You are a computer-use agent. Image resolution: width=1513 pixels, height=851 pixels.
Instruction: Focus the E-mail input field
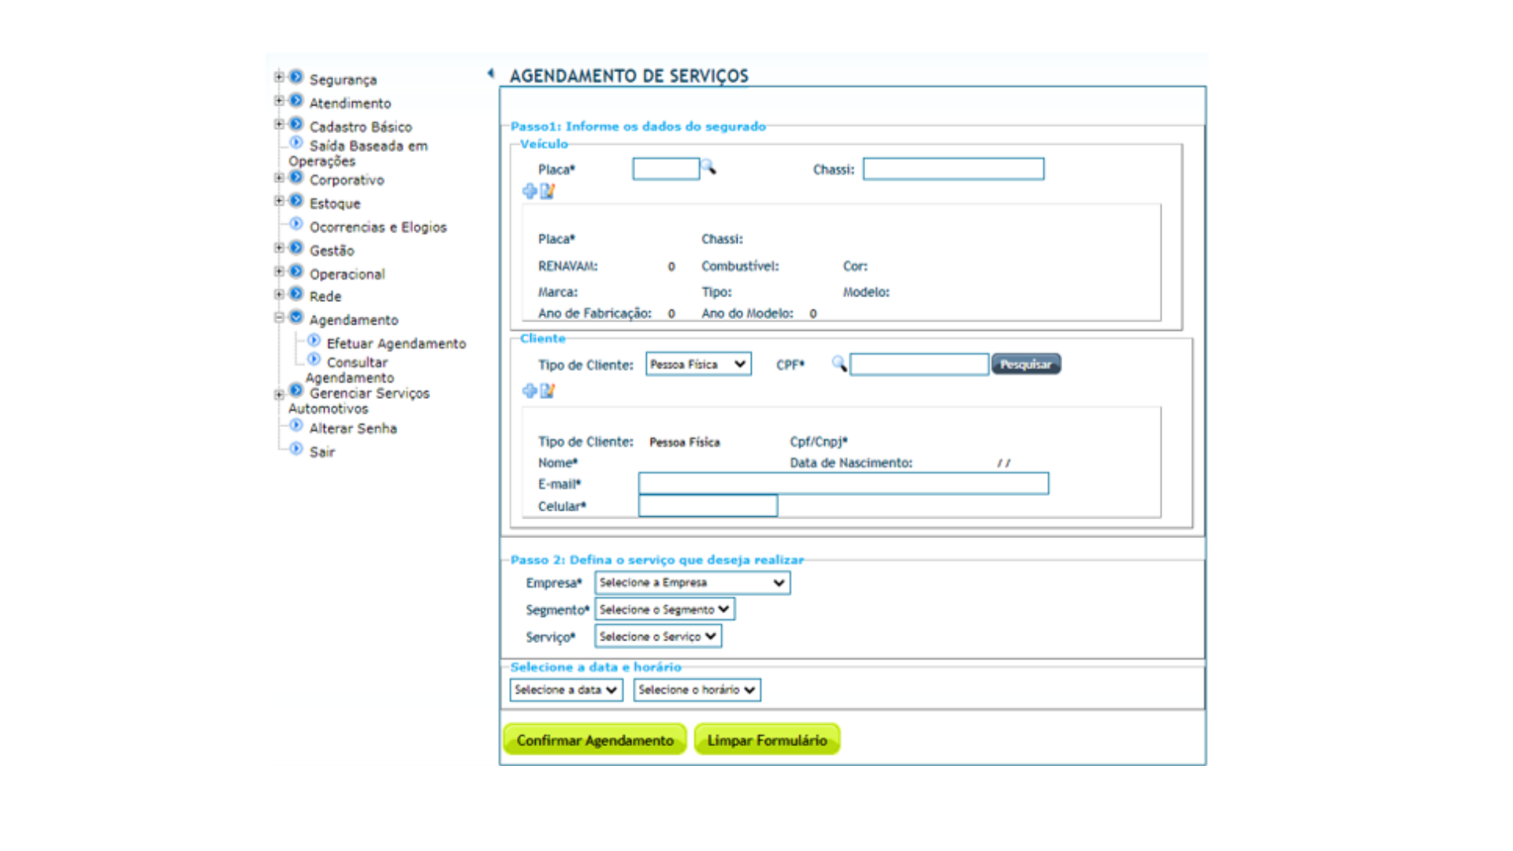(843, 483)
